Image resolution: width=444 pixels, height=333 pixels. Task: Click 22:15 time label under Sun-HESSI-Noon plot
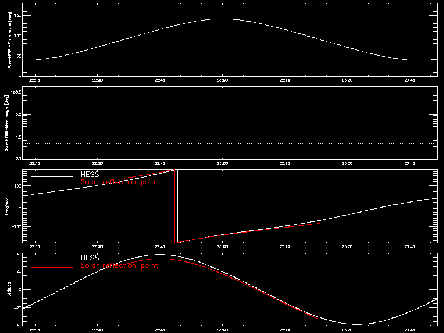click(x=35, y=164)
